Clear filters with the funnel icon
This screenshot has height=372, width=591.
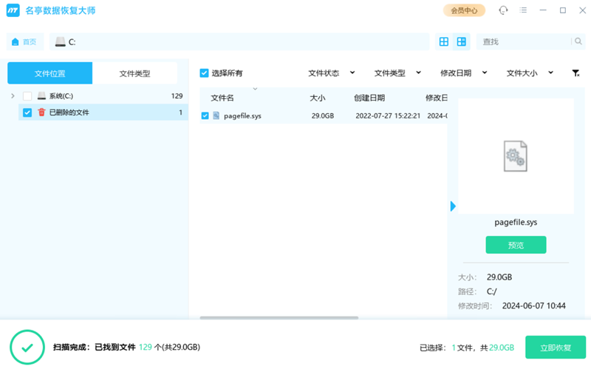point(575,73)
